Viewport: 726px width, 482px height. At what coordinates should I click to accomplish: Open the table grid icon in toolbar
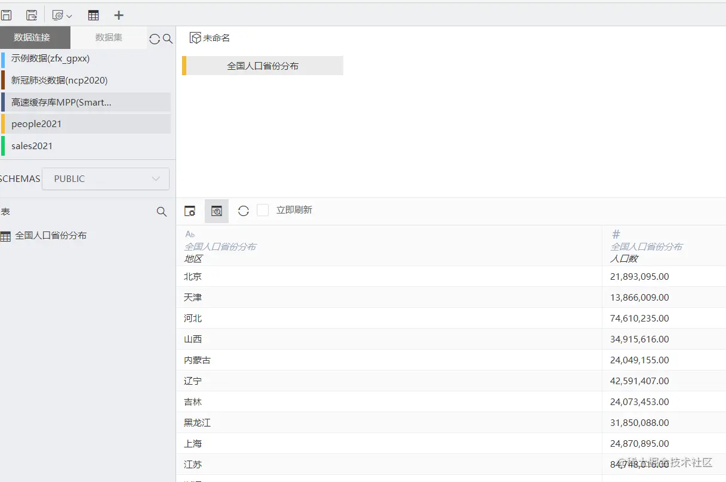click(x=93, y=15)
